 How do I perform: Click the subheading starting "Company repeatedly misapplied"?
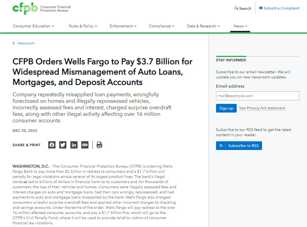[92, 108]
